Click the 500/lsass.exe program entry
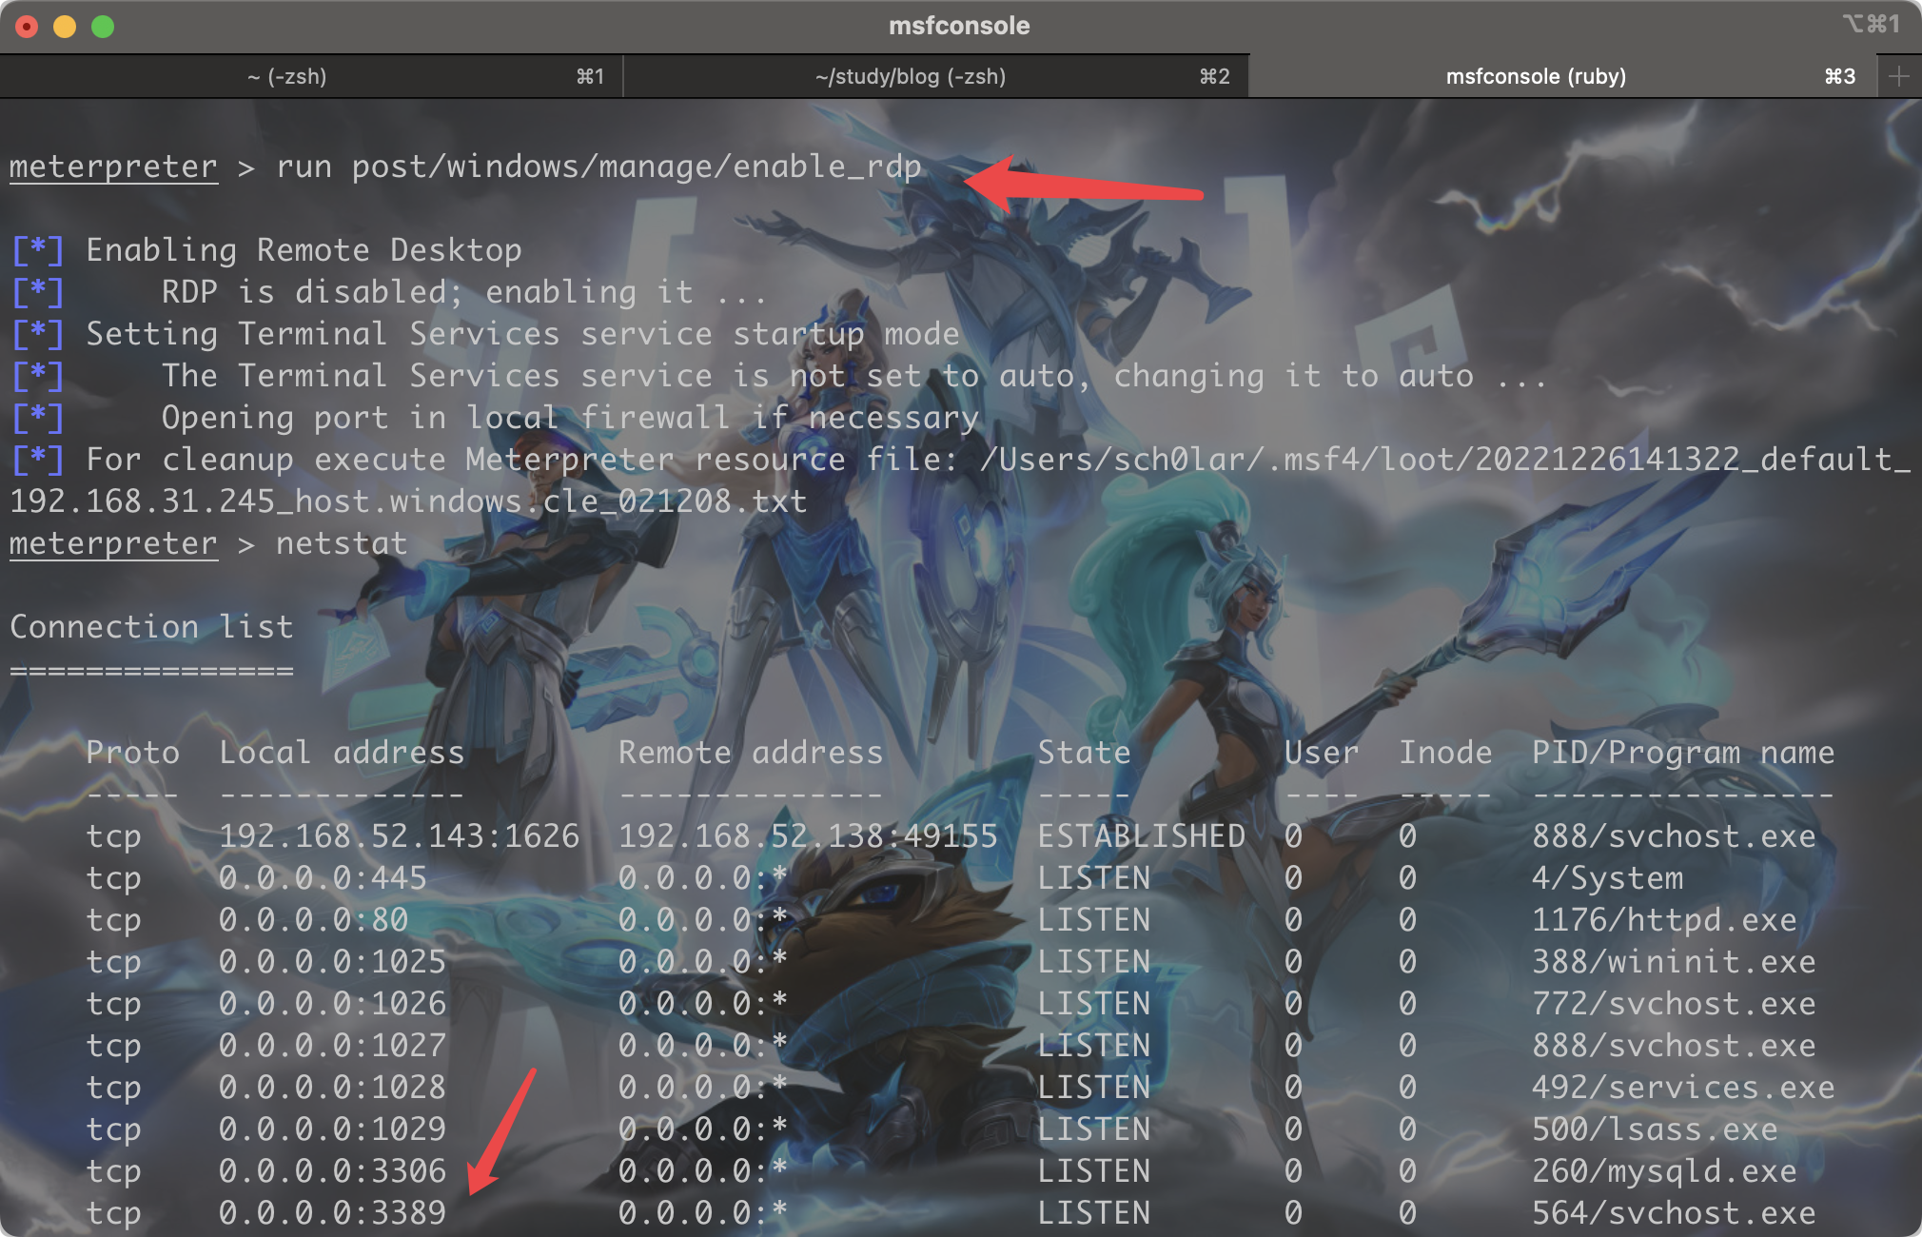Image resolution: width=1922 pixels, height=1237 pixels. [1655, 1129]
